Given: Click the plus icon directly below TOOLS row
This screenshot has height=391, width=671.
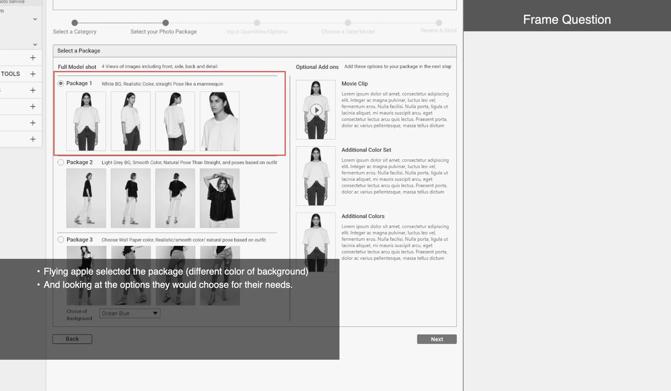Looking at the screenshot, I should coord(33,90).
